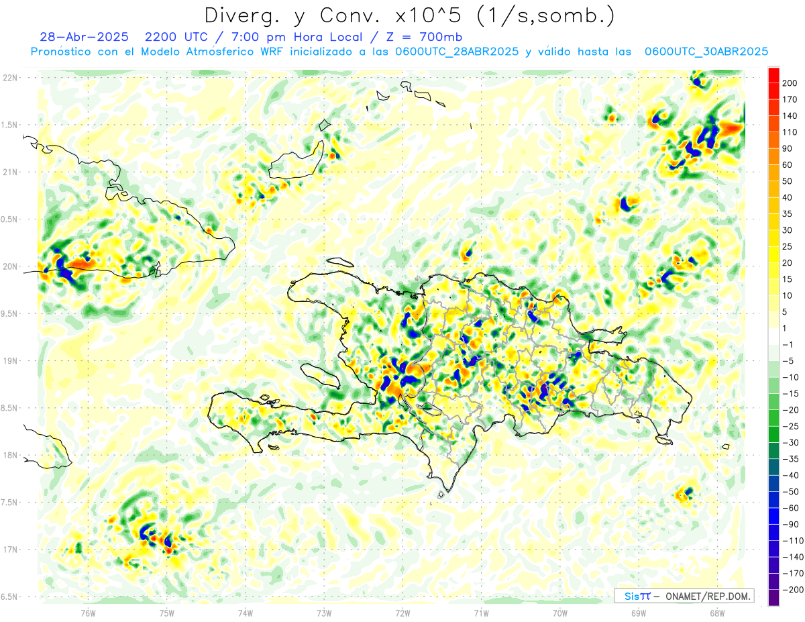Click the 22N latitude axis label
Screen dimensions: 805x622
[x=11, y=77]
